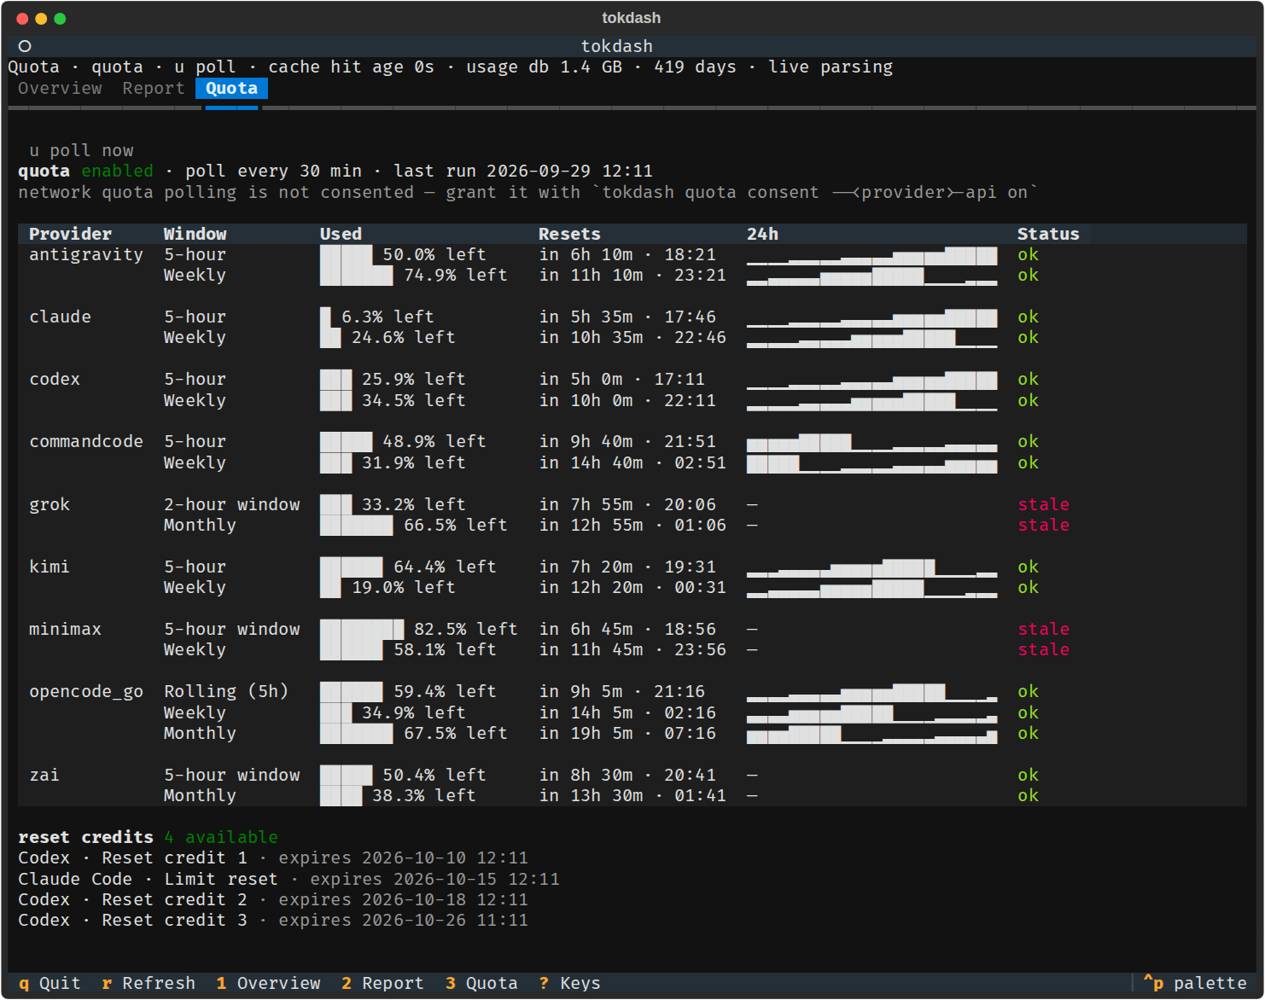The height and width of the screenshot is (1000, 1265).
Task: Click the Used column header
Action: [x=341, y=234]
